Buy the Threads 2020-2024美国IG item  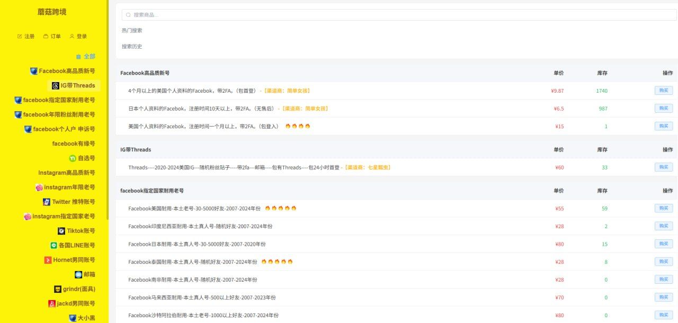pos(664,167)
